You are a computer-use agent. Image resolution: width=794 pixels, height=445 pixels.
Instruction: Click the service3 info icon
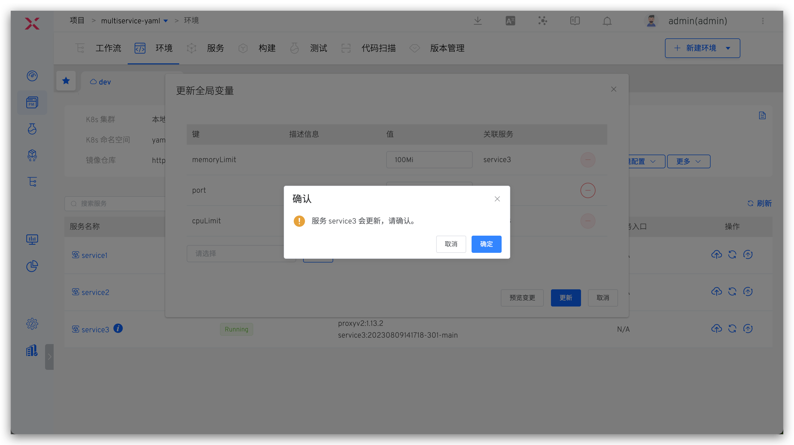(x=118, y=329)
